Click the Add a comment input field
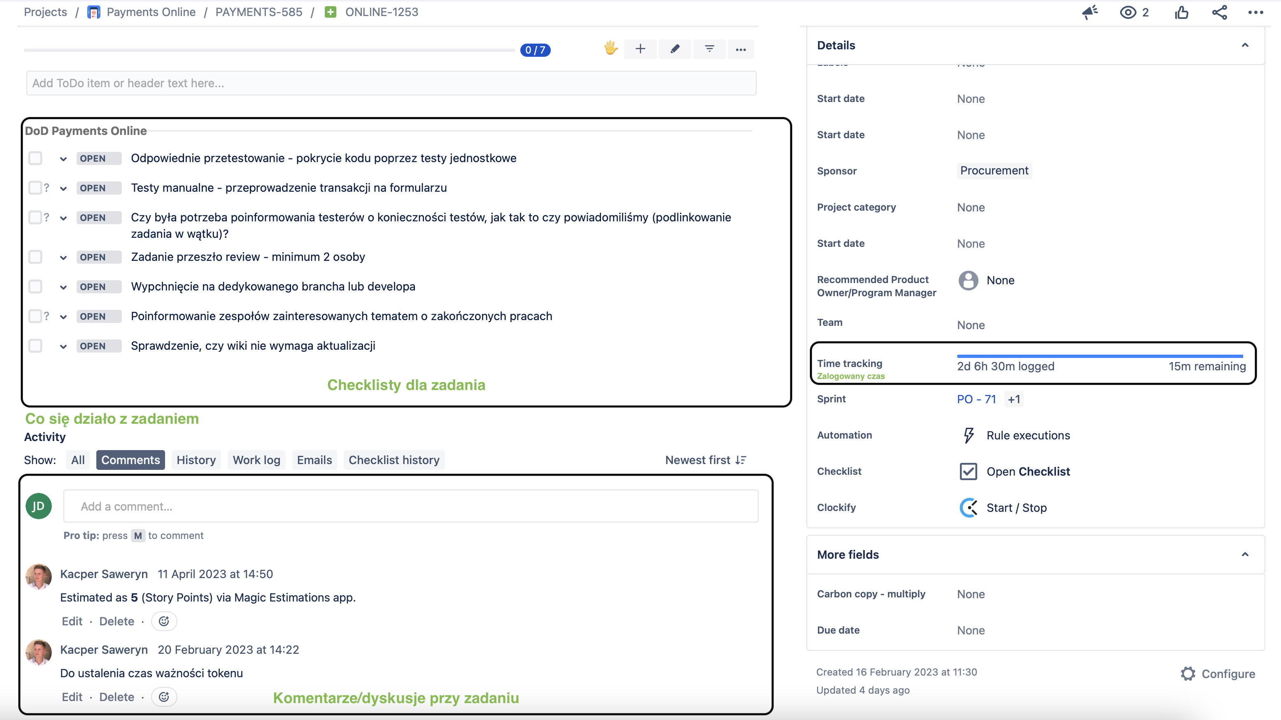The width and height of the screenshot is (1281, 720). (411, 506)
